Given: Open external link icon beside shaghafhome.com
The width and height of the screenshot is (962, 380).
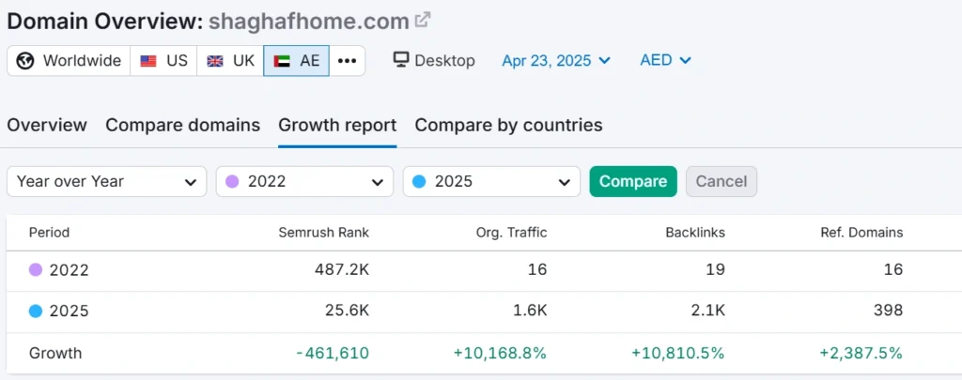Looking at the screenshot, I should coord(422,21).
